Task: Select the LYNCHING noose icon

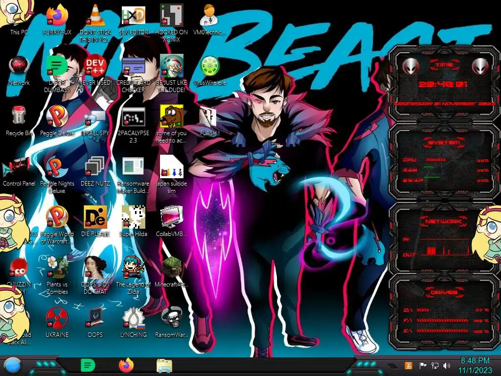Action: [x=133, y=322]
